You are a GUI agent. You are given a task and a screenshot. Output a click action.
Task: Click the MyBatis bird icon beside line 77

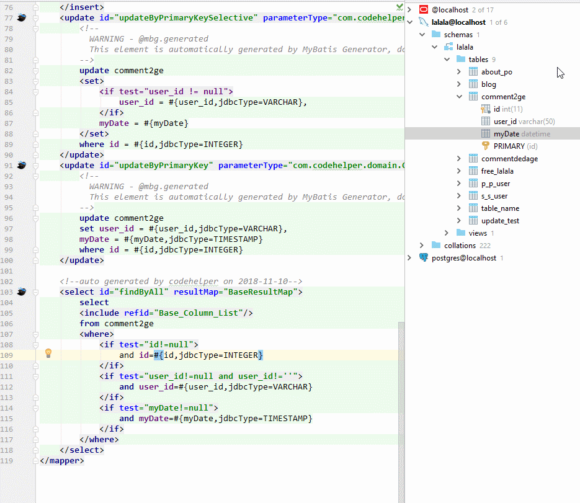(x=21, y=18)
